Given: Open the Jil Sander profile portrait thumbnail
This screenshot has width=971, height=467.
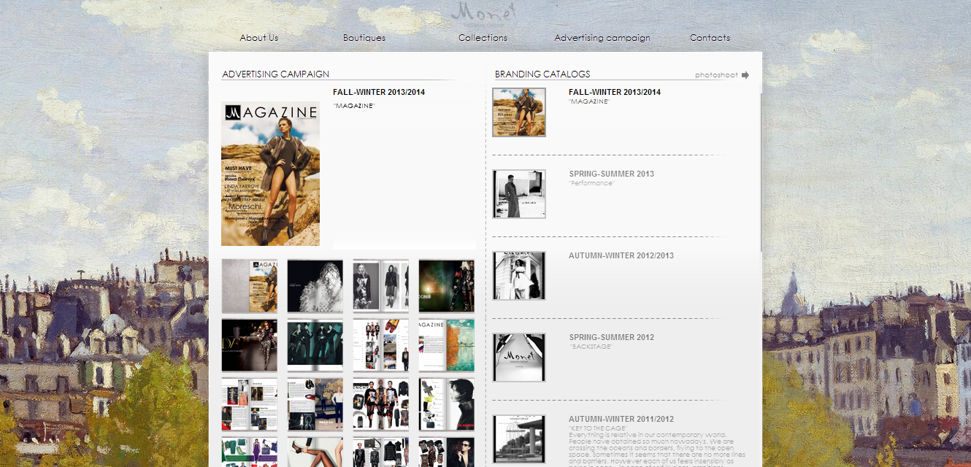Looking at the screenshot, I should point(447,404).
